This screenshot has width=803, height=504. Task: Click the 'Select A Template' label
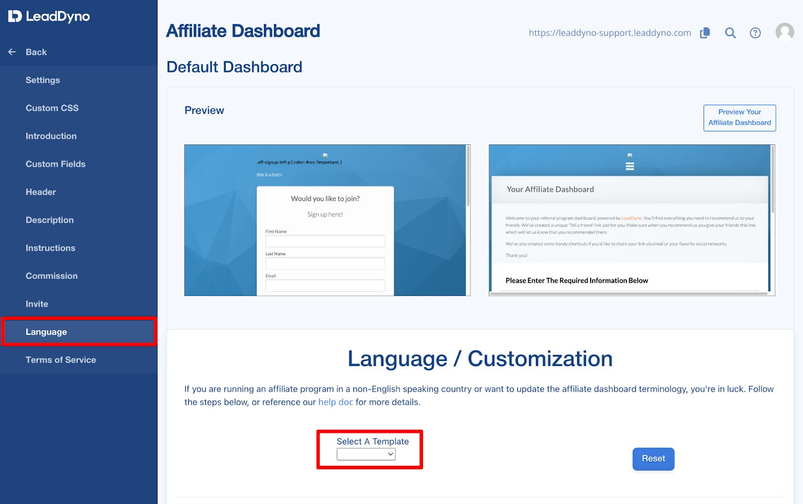[x=373, y=441]
